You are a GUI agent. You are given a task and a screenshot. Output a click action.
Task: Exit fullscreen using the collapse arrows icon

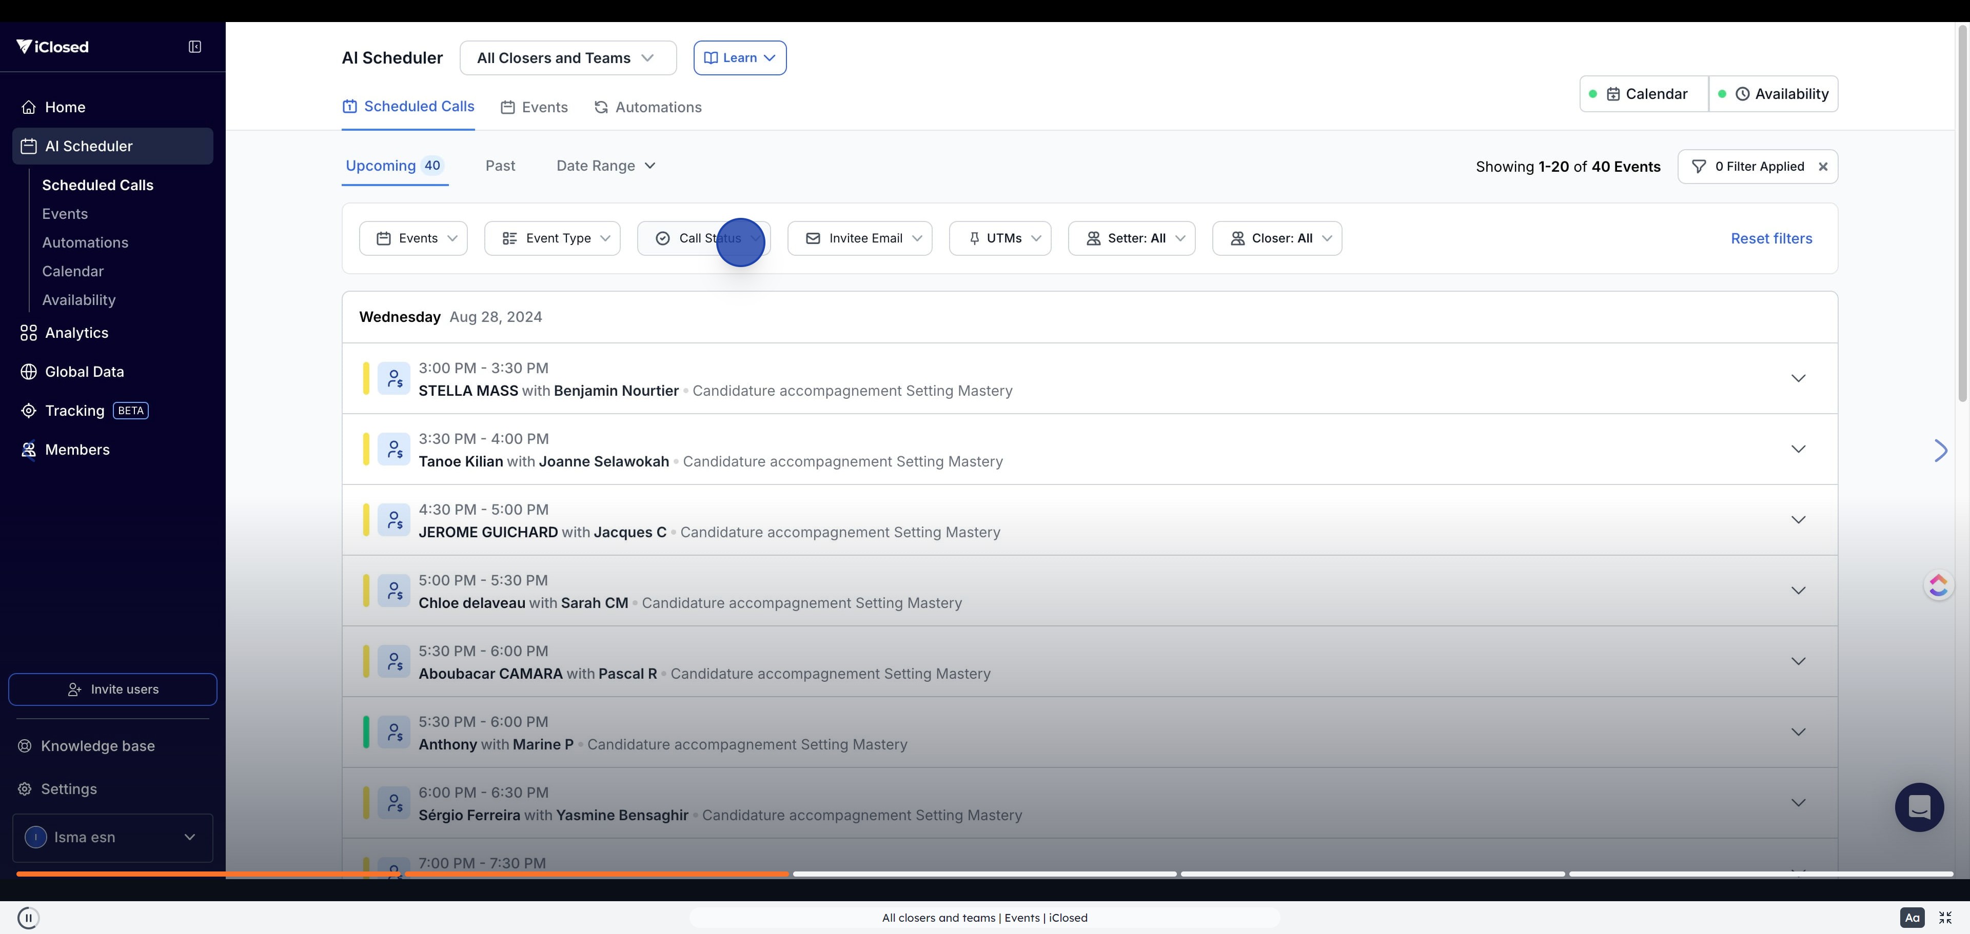(1945, 917)
